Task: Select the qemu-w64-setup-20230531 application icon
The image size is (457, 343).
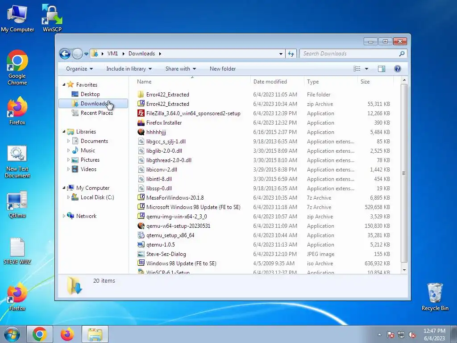Action: [141, 226]
